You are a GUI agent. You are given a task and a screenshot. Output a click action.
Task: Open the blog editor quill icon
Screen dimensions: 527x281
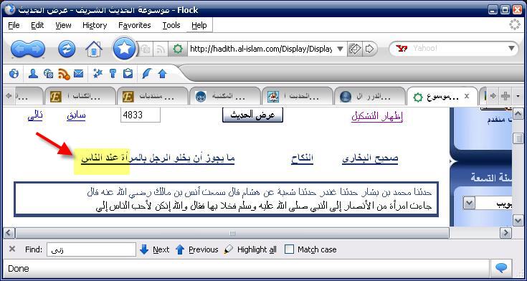click(147, 74)
